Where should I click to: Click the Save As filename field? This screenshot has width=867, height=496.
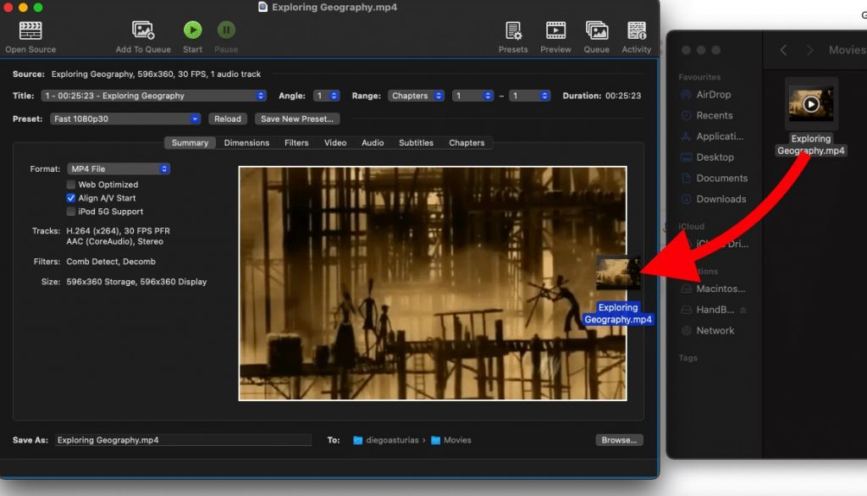pyautogui.click(x=183, y=440)
